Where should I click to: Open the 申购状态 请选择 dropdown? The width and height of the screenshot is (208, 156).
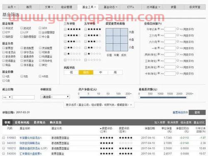55,97
